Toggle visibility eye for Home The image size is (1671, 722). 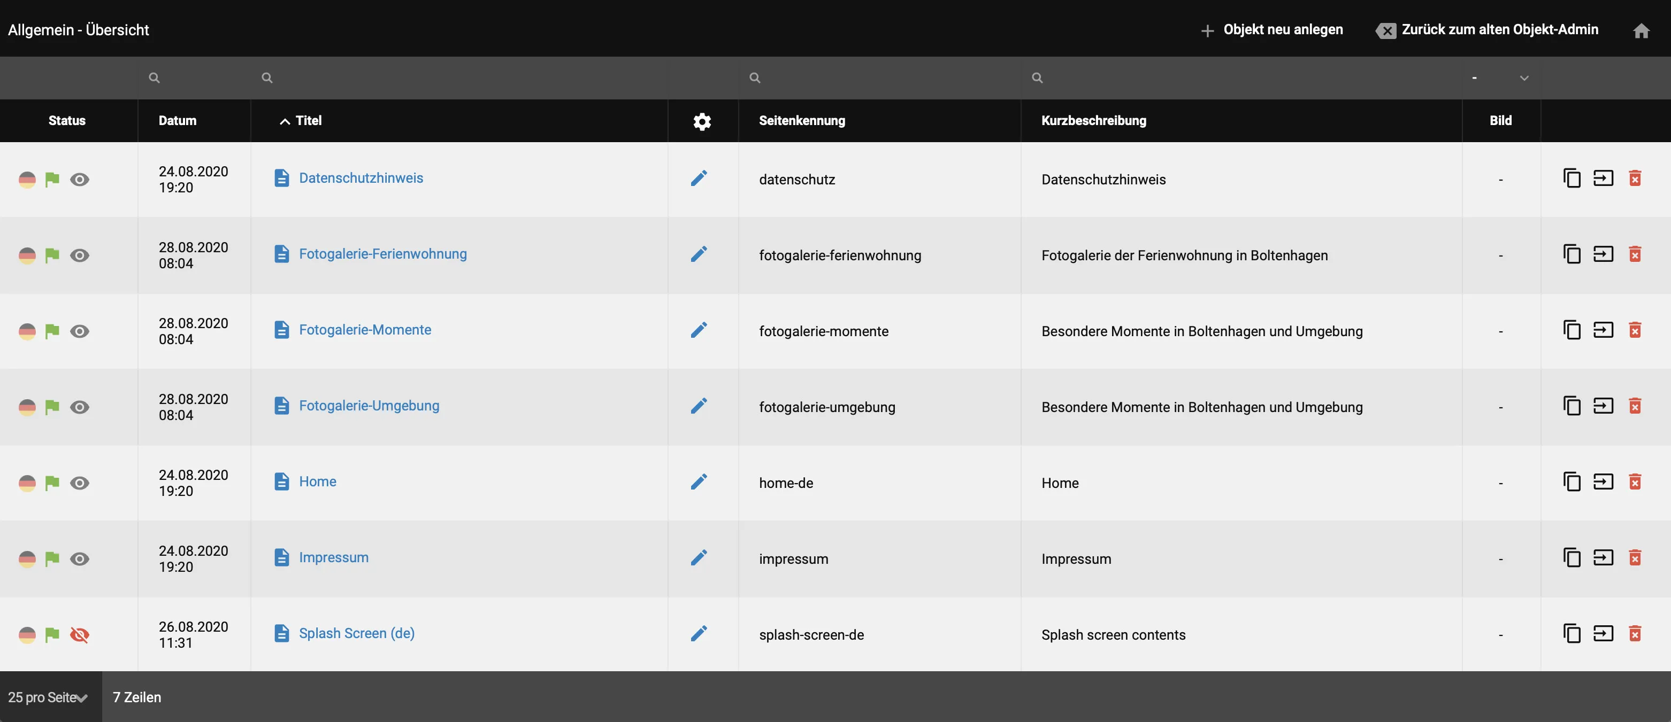(80, 483)
